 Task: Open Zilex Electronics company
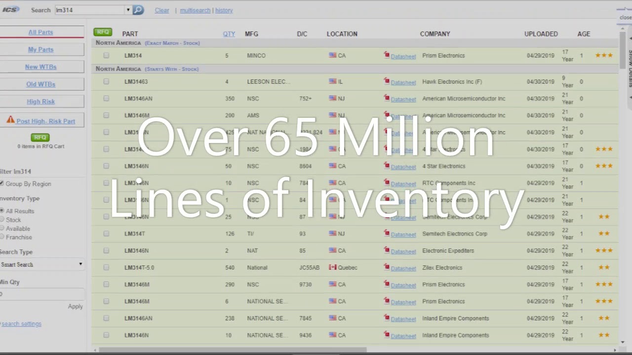(442, 268)
